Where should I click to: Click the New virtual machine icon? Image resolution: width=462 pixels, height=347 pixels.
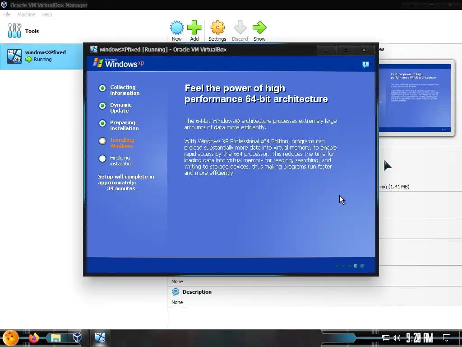177,28
